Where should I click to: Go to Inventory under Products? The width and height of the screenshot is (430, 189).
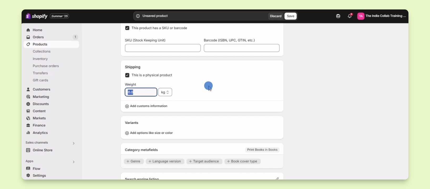tap(40, 59)
